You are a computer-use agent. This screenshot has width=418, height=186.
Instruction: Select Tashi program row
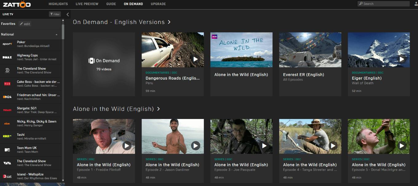pyautogui.click(x=31, y=137)
